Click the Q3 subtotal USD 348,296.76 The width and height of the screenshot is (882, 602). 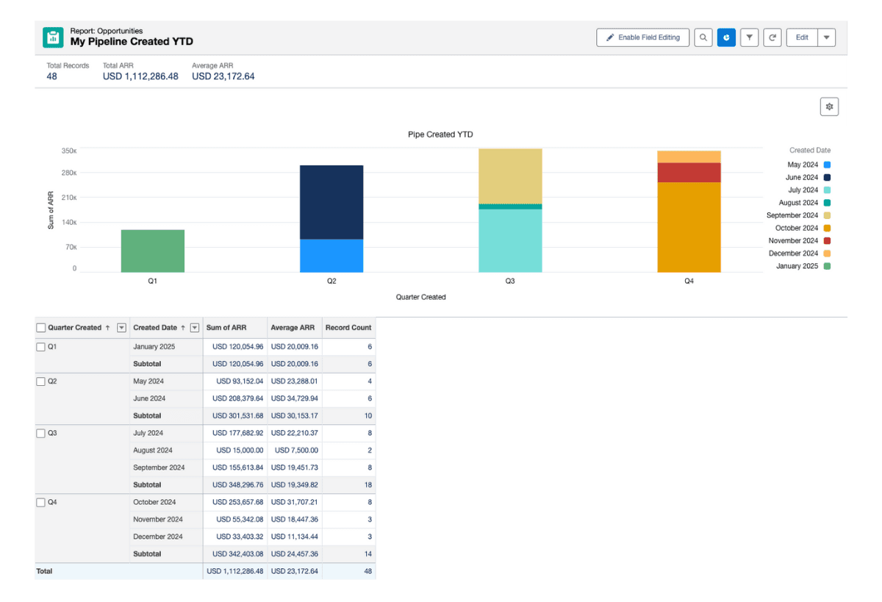click(238, 485)
